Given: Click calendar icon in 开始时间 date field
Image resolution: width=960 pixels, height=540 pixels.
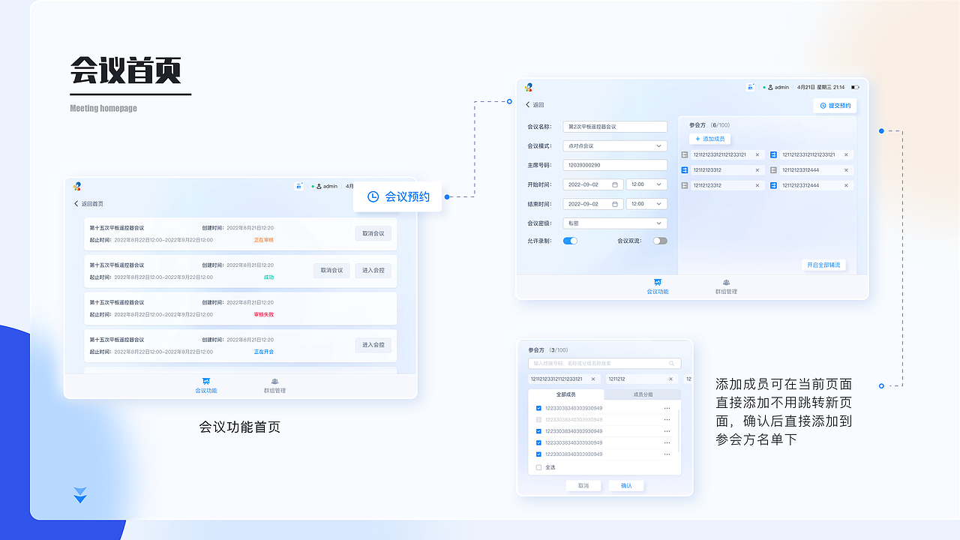Looking at the screenshot, I should (615, 184).
